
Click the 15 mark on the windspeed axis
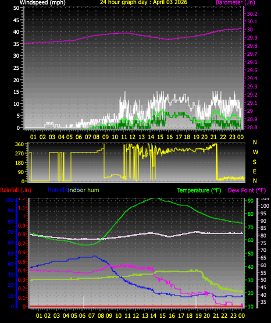tap(16, 92)
